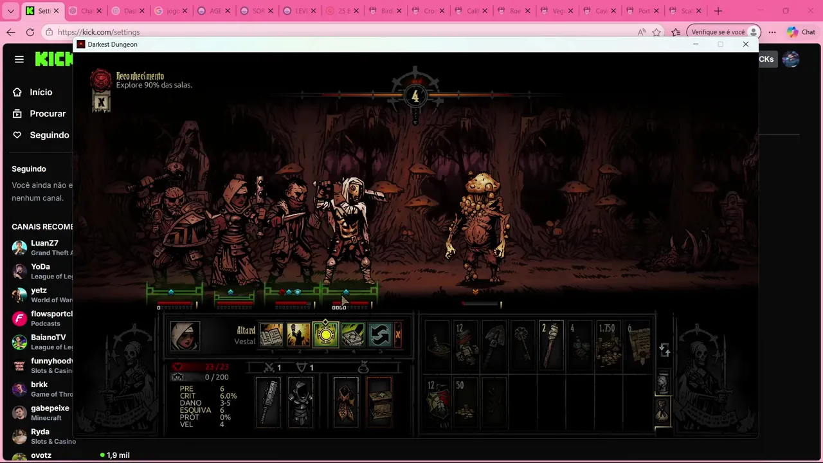Open BaianoTV recommended channel
The width and height of the screenshot is (823, 463).
(42, 342)
